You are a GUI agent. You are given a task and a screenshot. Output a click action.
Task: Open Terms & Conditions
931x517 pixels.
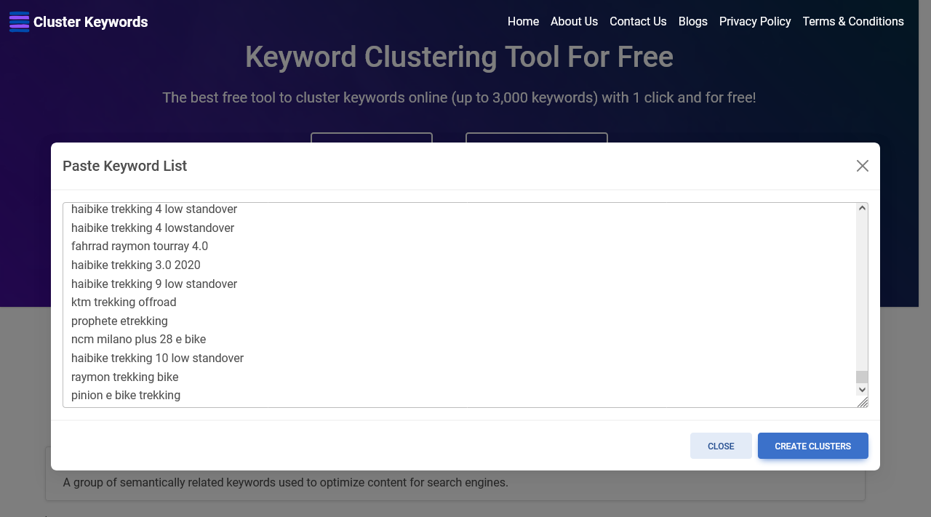click(853, 22)
